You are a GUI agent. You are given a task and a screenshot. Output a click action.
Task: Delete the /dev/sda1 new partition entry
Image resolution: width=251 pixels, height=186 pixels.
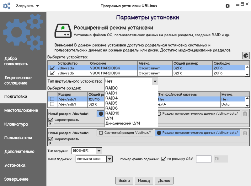pos(245,114)
